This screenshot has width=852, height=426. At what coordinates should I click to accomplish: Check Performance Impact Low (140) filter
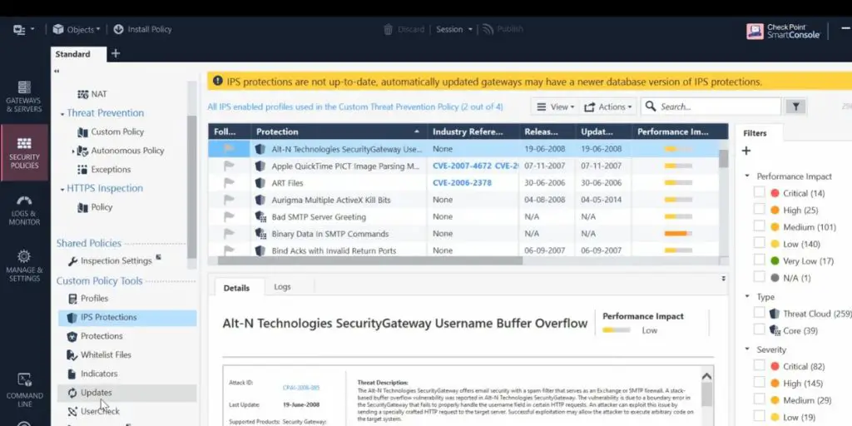(x=759, y=243)
